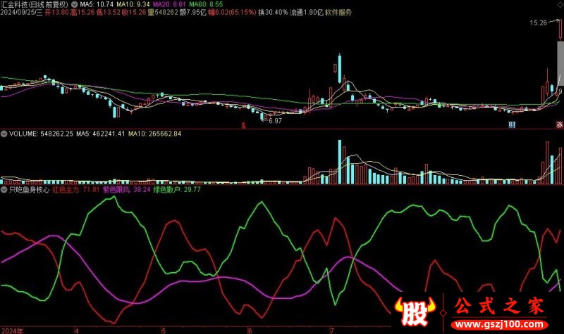The width and height of the screenshot is (564, 334).
Task: Expand the 只吃鱼身核心 indicator settings icon
Action: (x=4, y=189)
